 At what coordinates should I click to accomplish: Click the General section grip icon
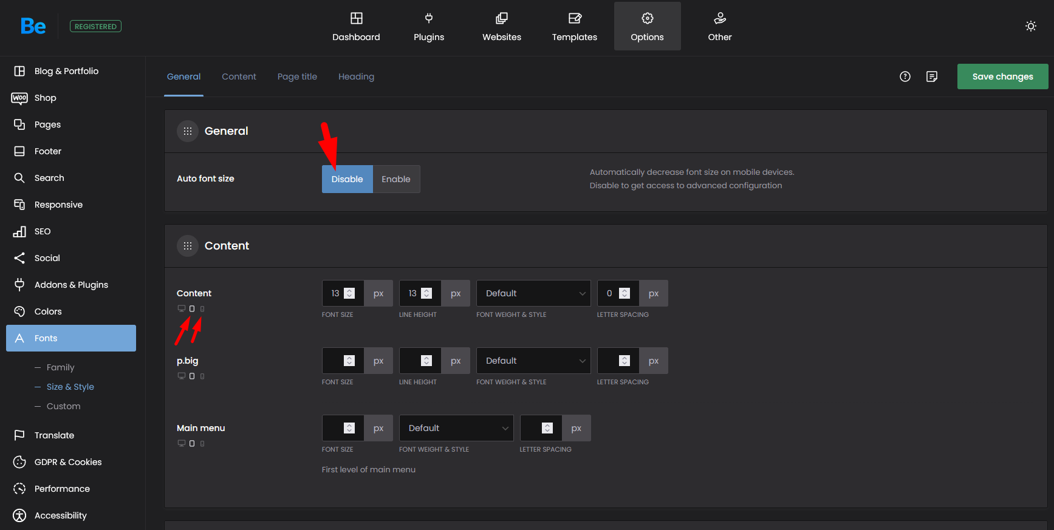pos(188,131)
